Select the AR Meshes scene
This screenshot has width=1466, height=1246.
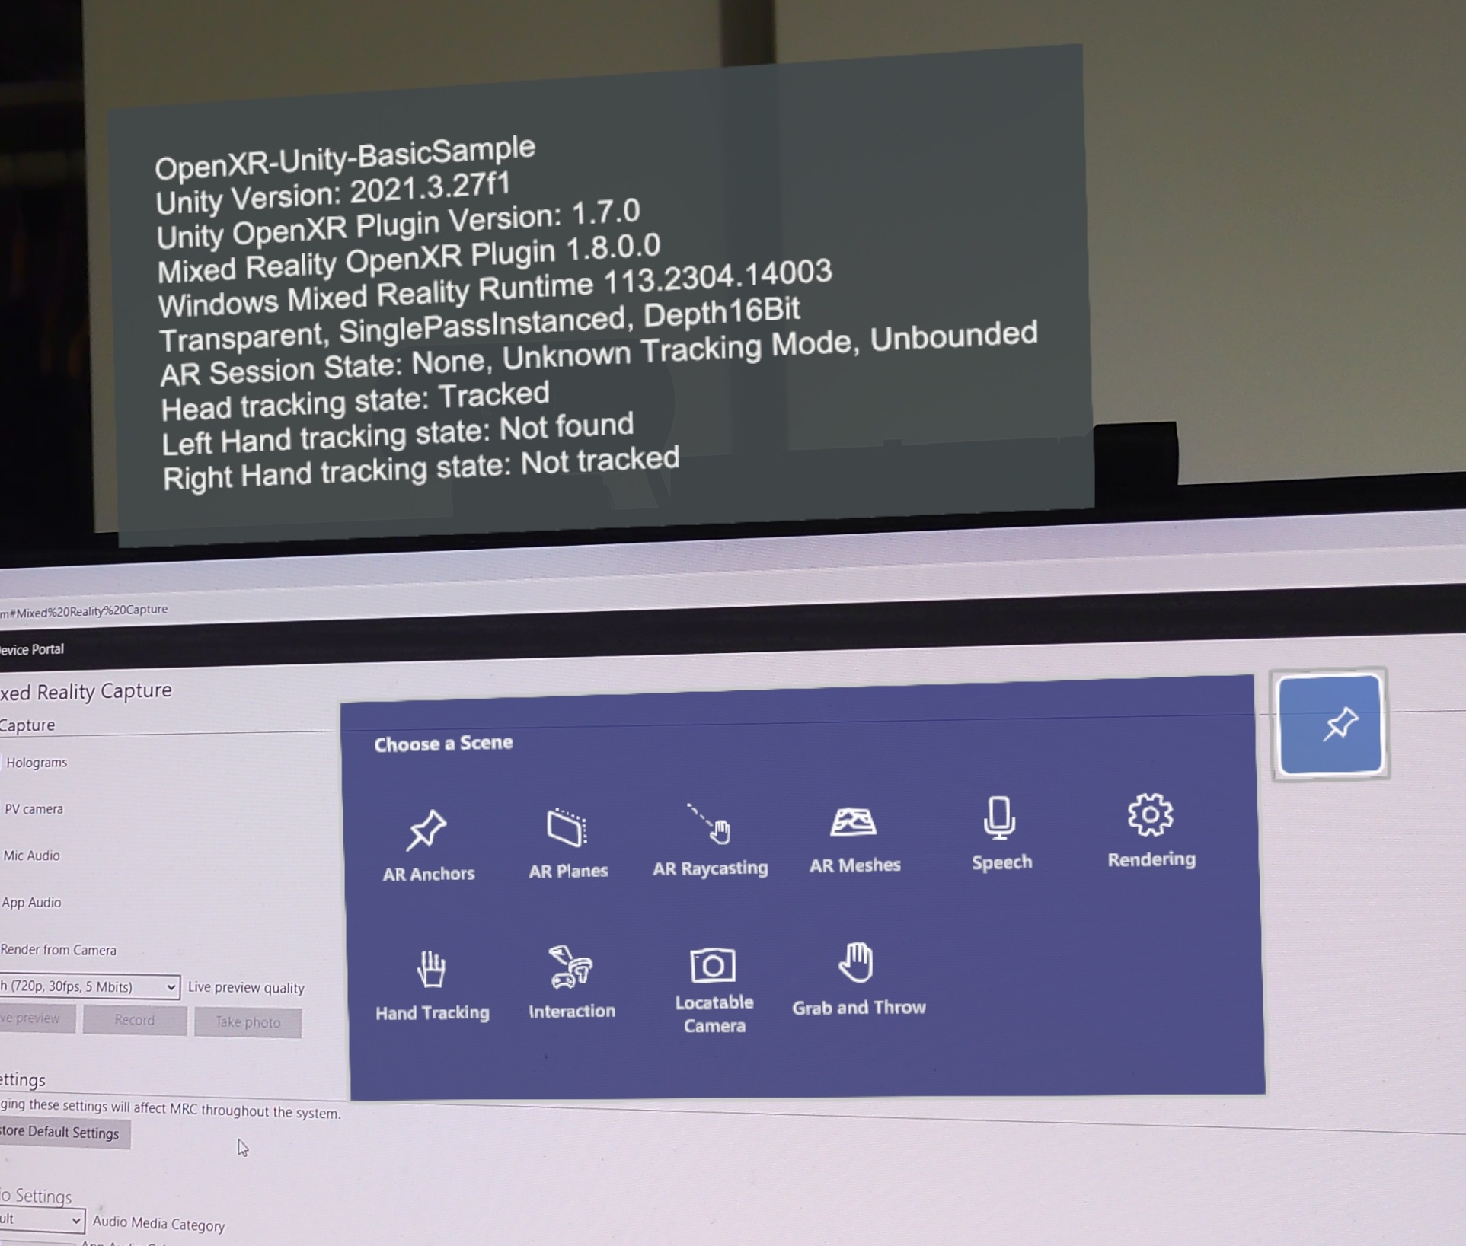(854, 840)
